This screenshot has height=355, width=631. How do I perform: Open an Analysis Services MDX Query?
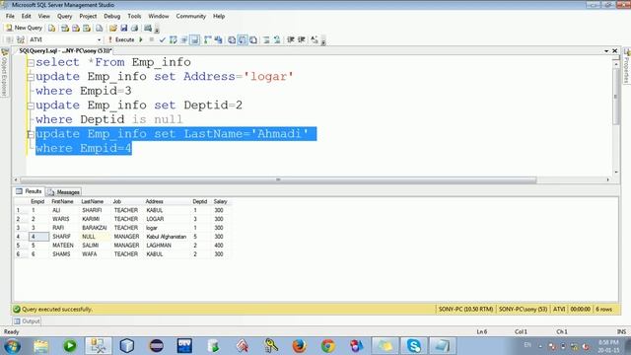[x=64, y=28]
